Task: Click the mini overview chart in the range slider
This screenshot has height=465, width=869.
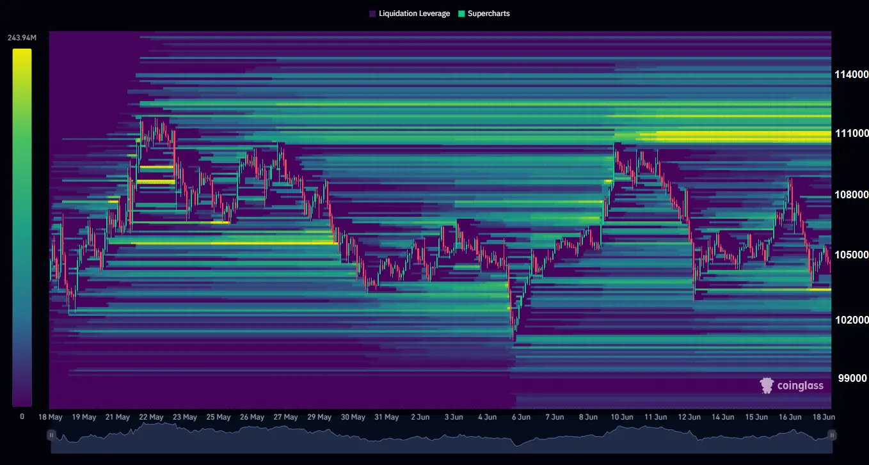Action: tap(442, 438)
